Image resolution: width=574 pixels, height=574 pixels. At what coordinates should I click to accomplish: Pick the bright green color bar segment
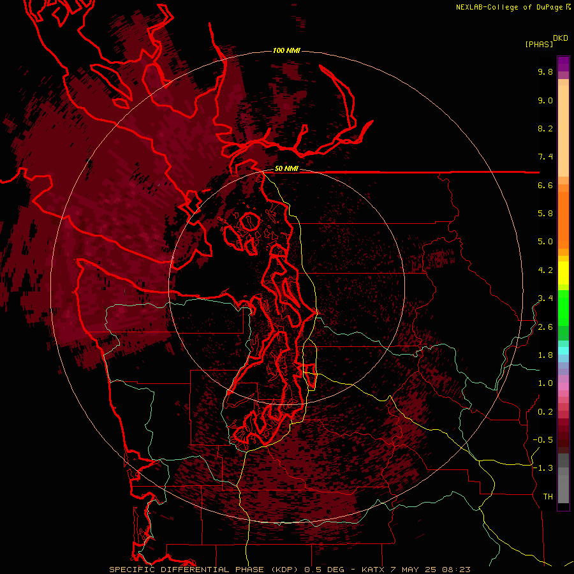click(563, 307)
